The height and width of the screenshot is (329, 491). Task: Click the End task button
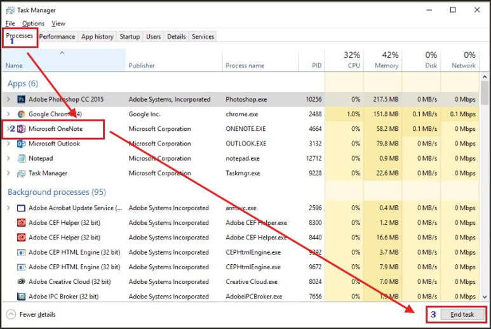pyautogui.click(x=462, y=314)
